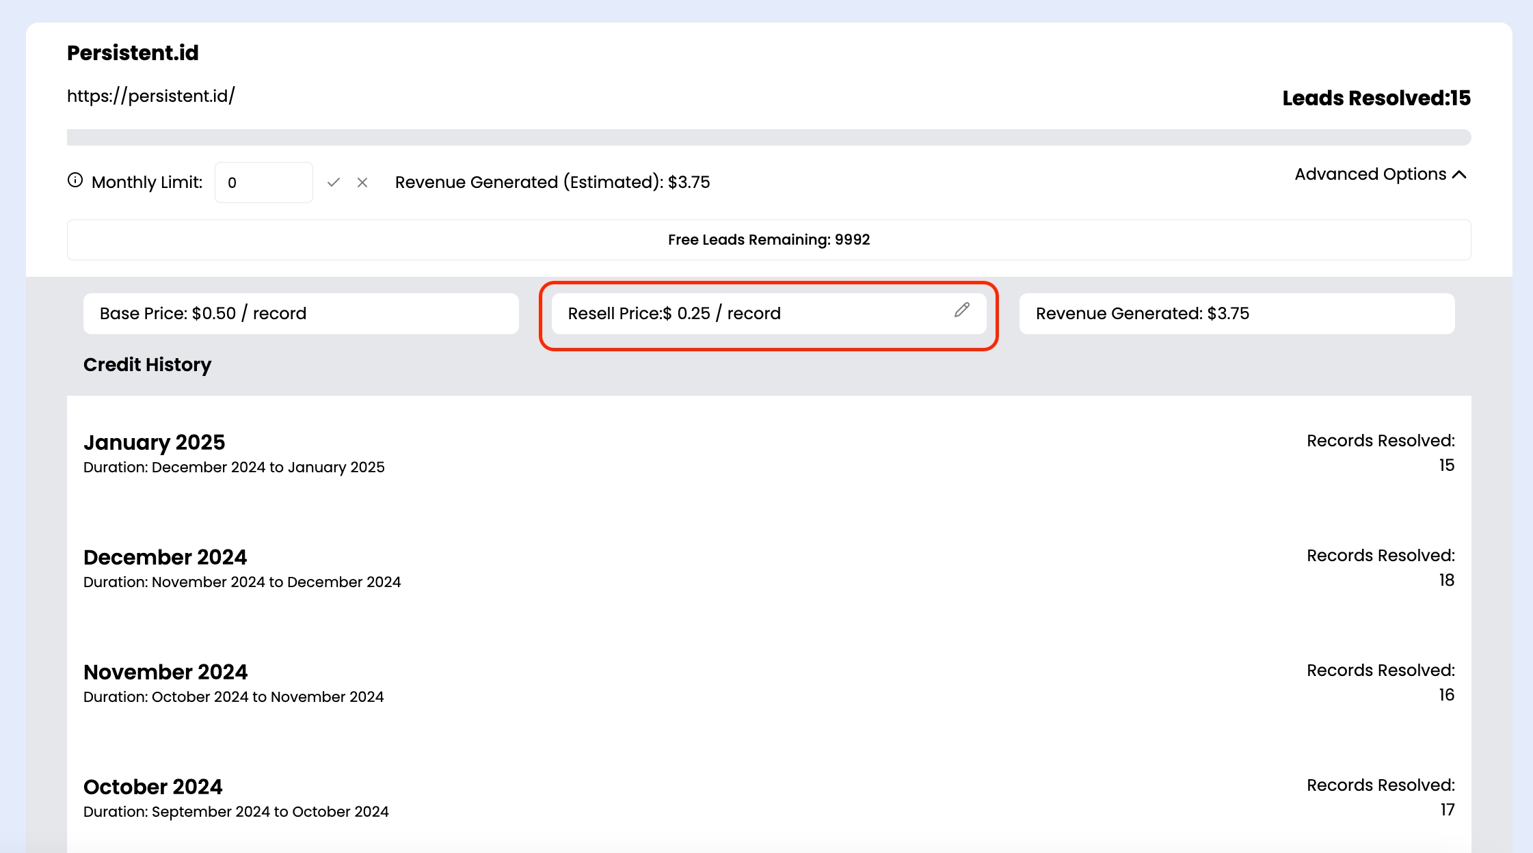Viewport: 1533px width, 853px height.
Task: Click into the Monthly Limit input field
Action: (263, 182)
